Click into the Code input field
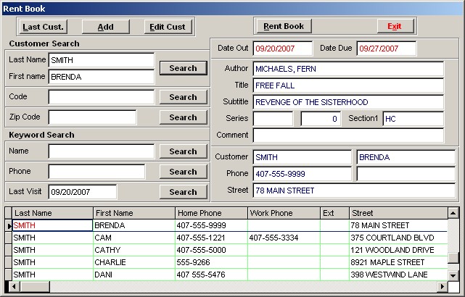465x297 pixels. pos(102,97)
